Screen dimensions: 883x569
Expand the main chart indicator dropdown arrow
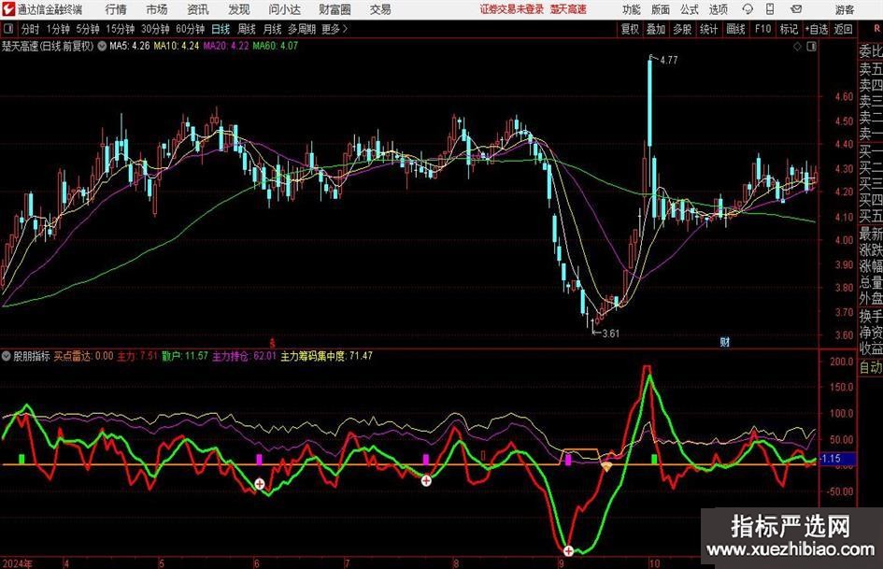point(102,46)
